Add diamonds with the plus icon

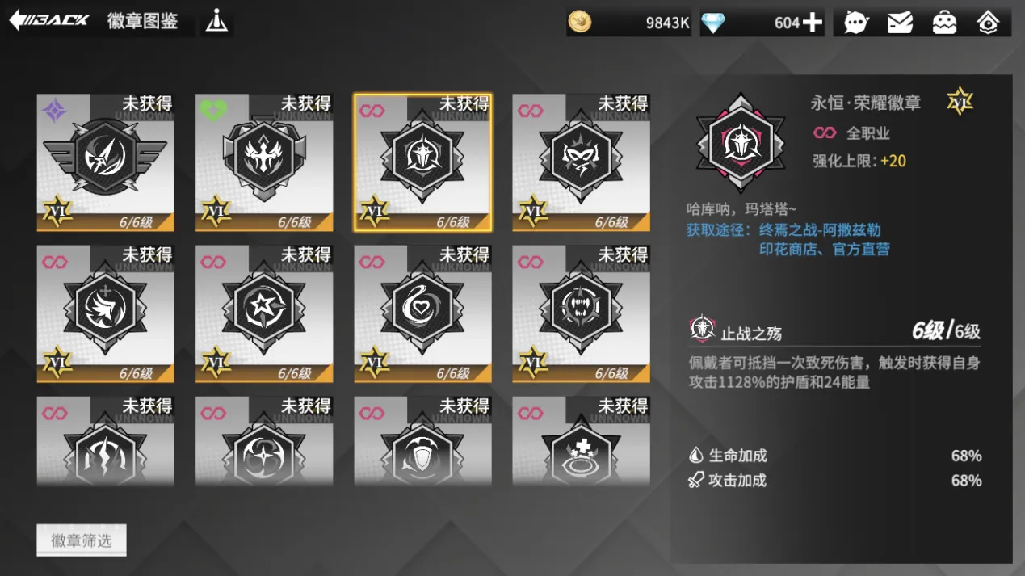812,23
